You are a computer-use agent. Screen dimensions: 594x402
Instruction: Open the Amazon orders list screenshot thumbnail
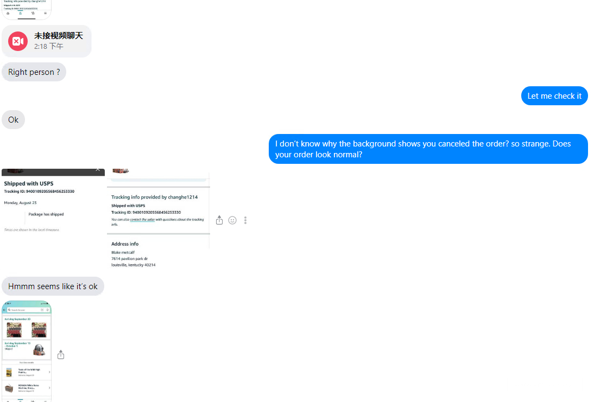[27, 351]
